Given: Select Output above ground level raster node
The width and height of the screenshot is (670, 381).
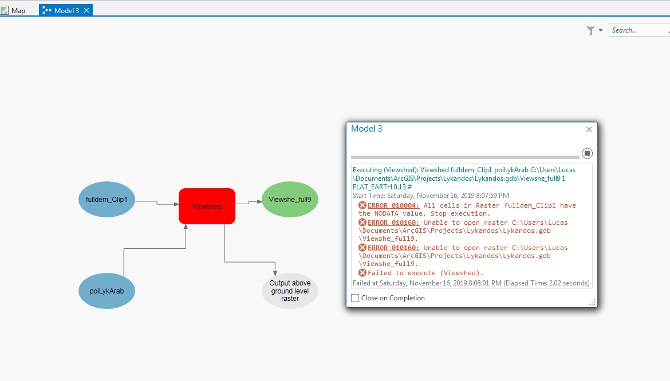Looking at the screenshot, I should click(x=290, y=291).
